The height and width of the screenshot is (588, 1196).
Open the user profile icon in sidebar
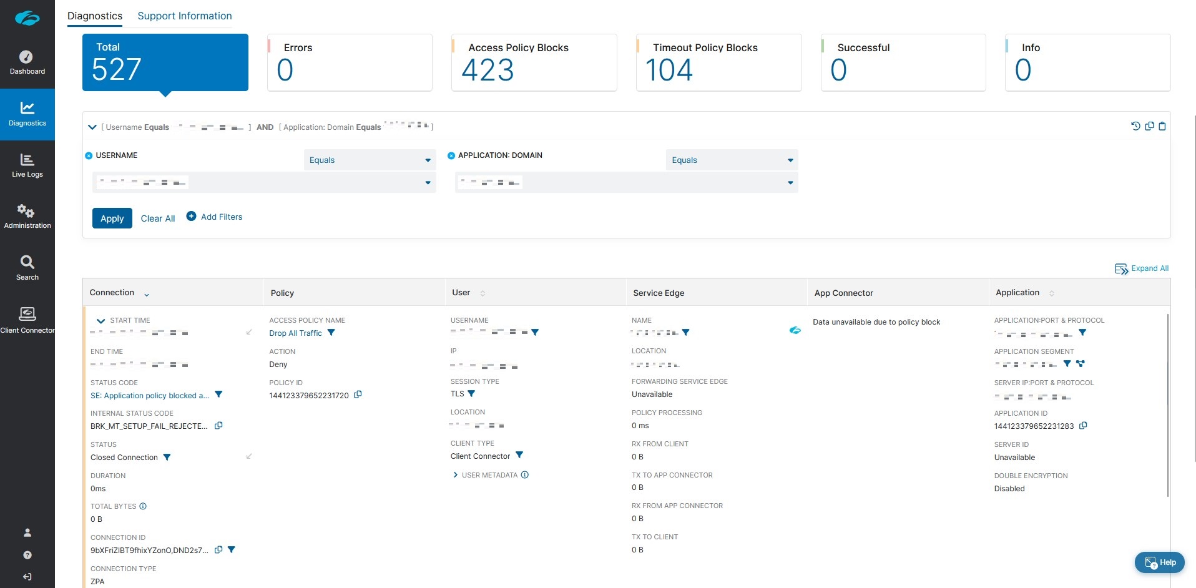(x=27, y=532)
